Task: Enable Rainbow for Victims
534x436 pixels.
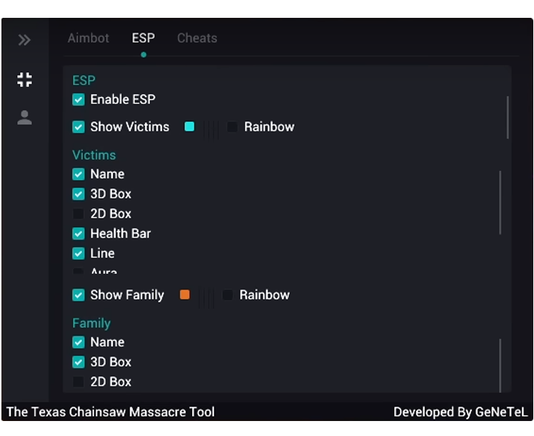Action: [232, 127]
